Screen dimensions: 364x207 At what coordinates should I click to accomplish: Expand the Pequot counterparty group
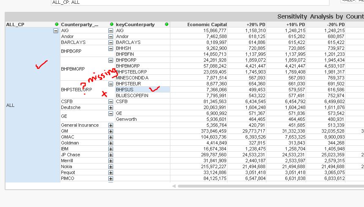tap(111, 173)
